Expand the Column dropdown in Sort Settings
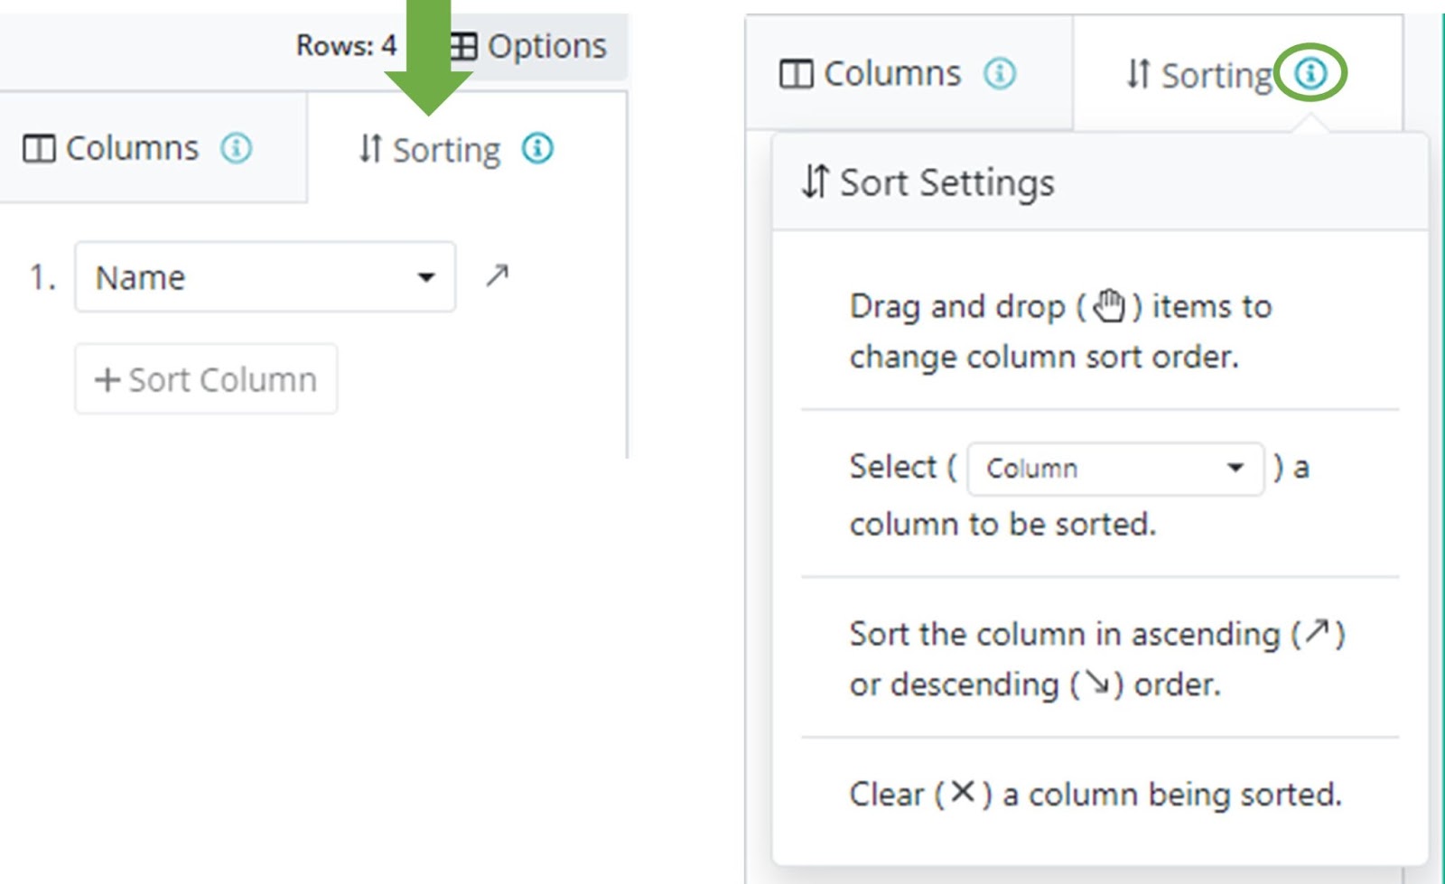This screenshot has width=1445, height=884. (1114, 469)
